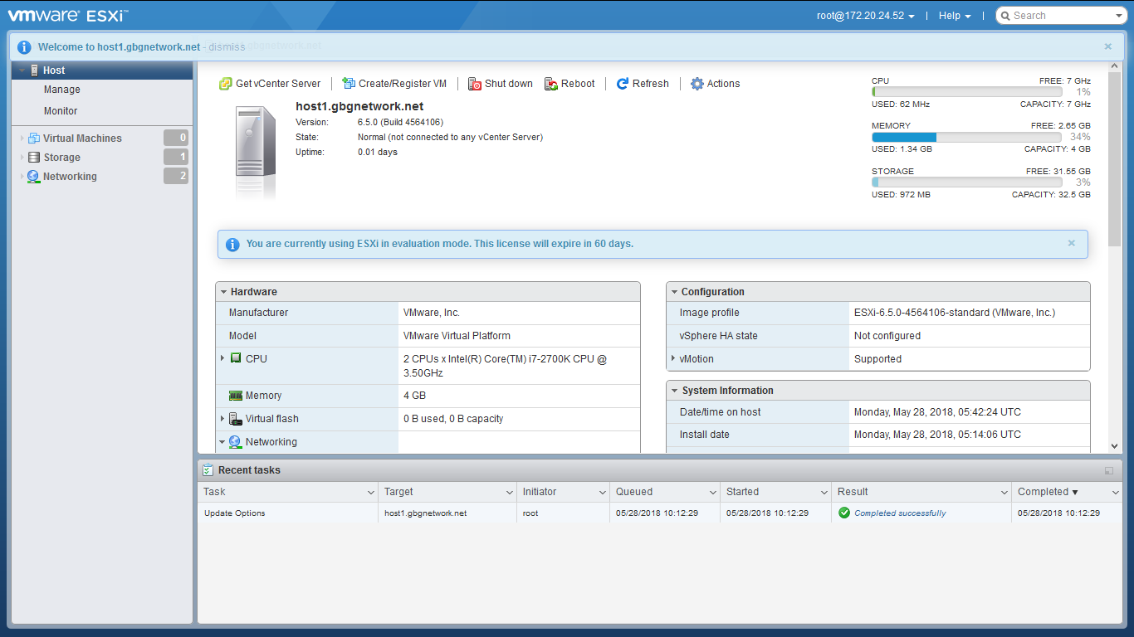Expand the vMotion row
Image resolution: width=1134 pixels, height=637 pixels.
point(673,358)
